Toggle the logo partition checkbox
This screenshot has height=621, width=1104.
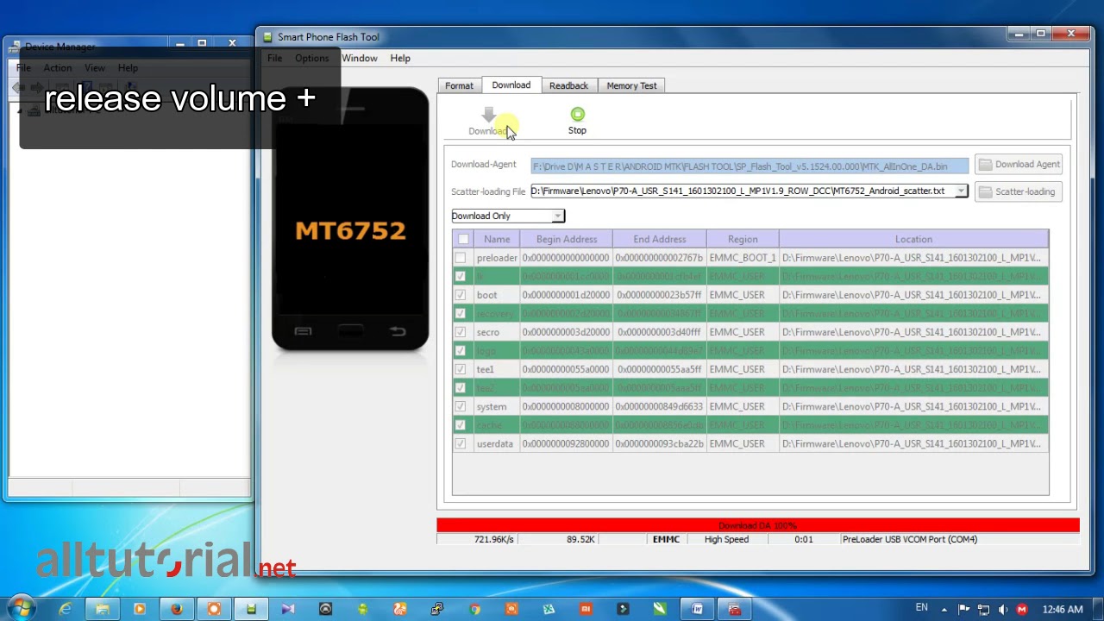(461, 350)
